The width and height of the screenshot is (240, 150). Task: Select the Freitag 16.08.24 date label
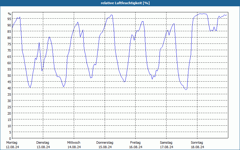[x=136, y=145]
